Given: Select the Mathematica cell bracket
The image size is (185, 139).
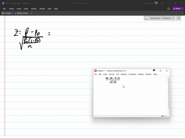Looking at the screenshot, I should click(x=166, y=80).
